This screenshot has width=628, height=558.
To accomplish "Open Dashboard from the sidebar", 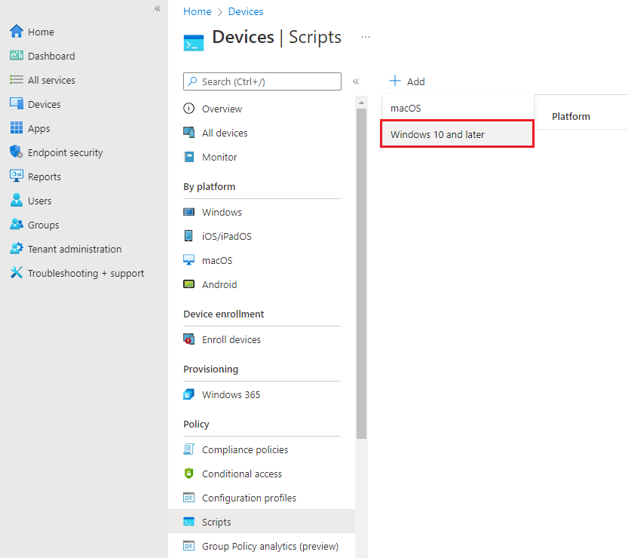I will [x=51, y=56].
